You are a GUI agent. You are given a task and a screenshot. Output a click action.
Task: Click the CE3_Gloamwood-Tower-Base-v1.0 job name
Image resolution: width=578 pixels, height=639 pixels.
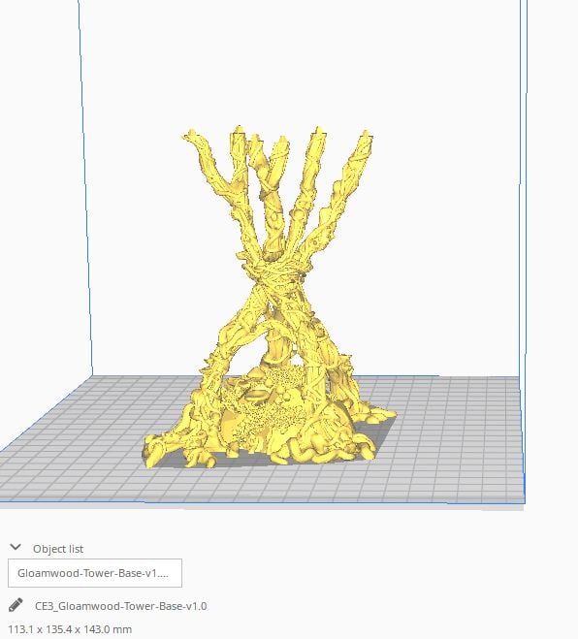coord(121,606)
